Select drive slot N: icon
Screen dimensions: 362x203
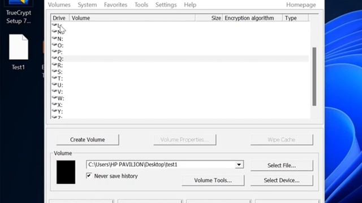click(x=54, y=38)
